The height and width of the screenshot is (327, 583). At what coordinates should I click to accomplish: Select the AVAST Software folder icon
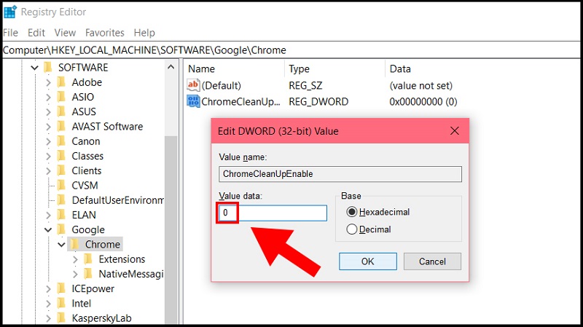click(x=62, y=126)
